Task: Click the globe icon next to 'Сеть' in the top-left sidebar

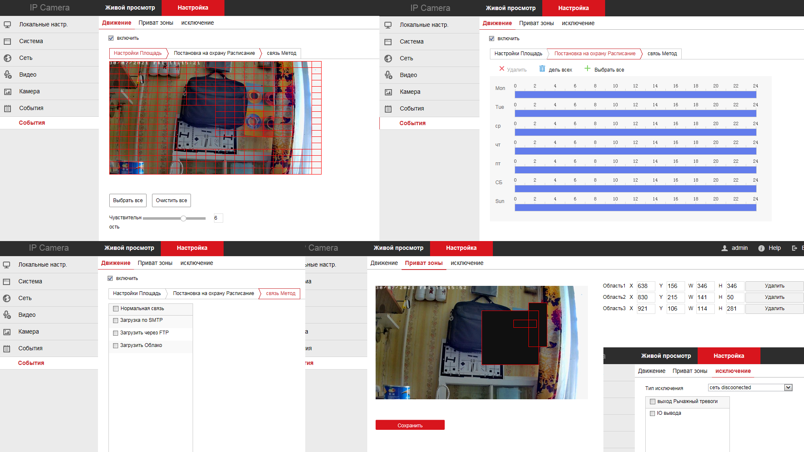Action: point(8,58)
